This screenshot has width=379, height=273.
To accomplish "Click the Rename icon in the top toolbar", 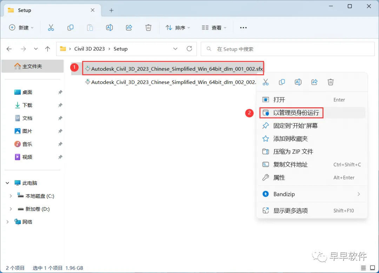I will pos(109,28).
